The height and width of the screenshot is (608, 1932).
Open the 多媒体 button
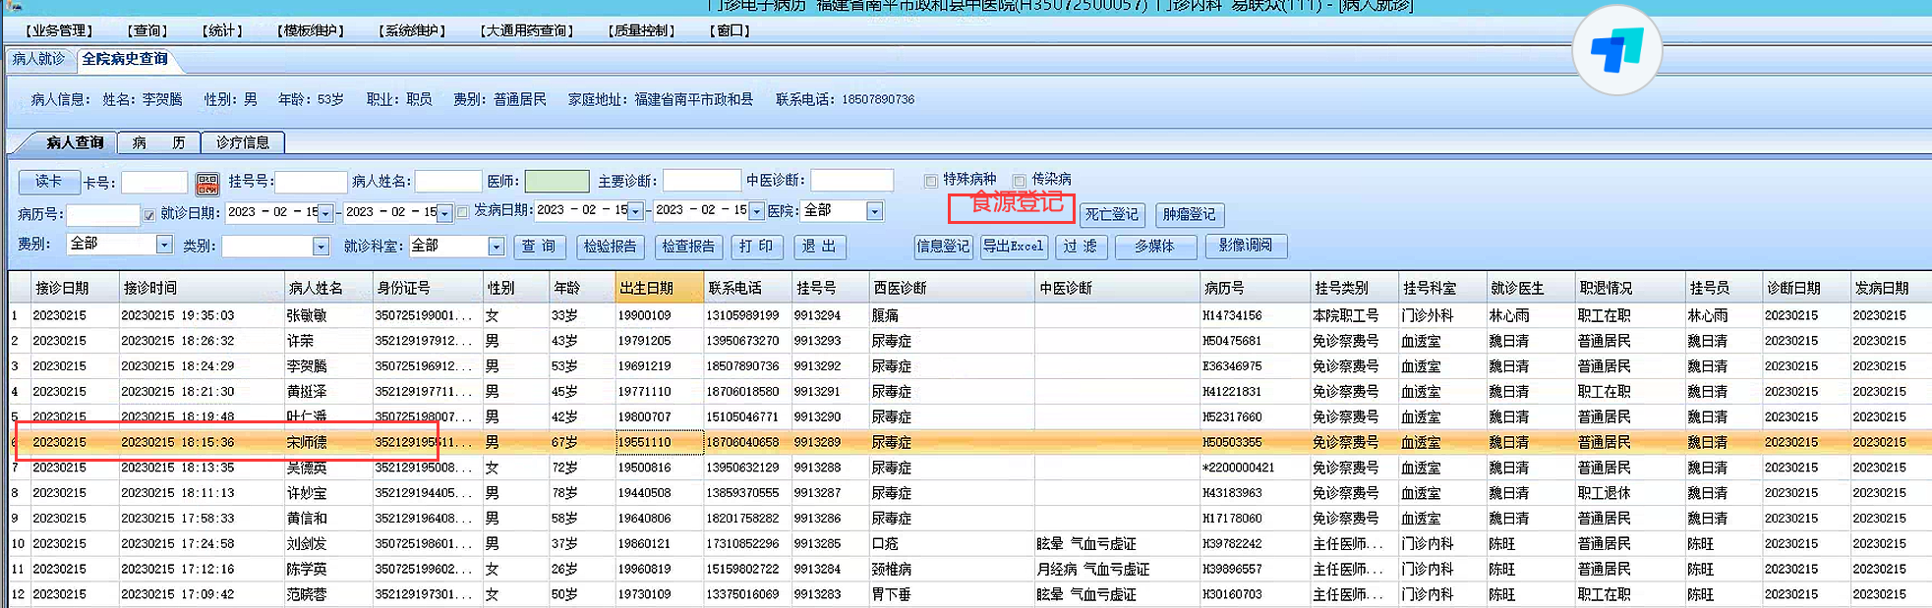[x=1154, y=247]
